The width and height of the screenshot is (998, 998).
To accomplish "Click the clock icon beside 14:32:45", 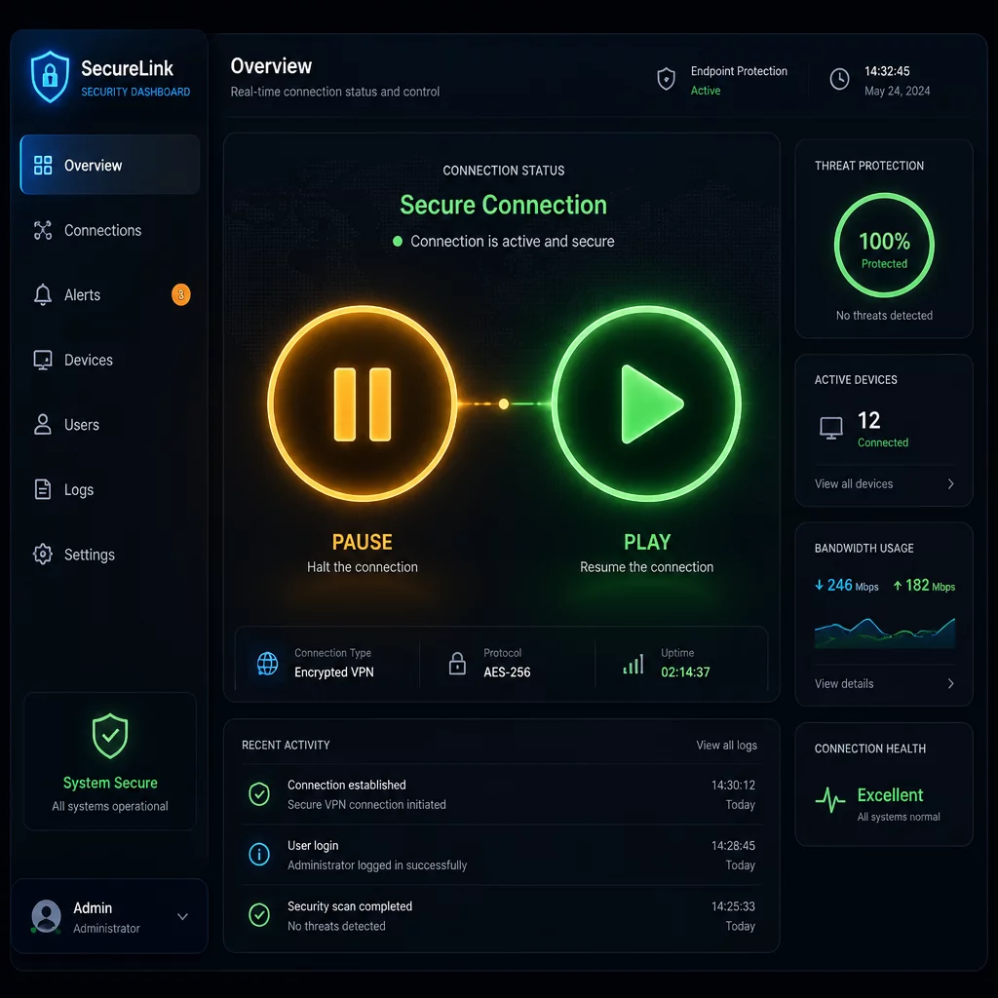I will (x=839, y=79).
